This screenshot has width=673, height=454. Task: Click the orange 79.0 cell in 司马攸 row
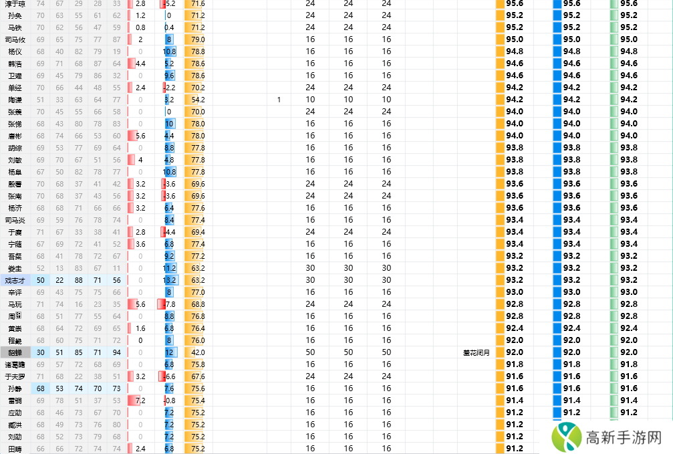tap(197, 39)
